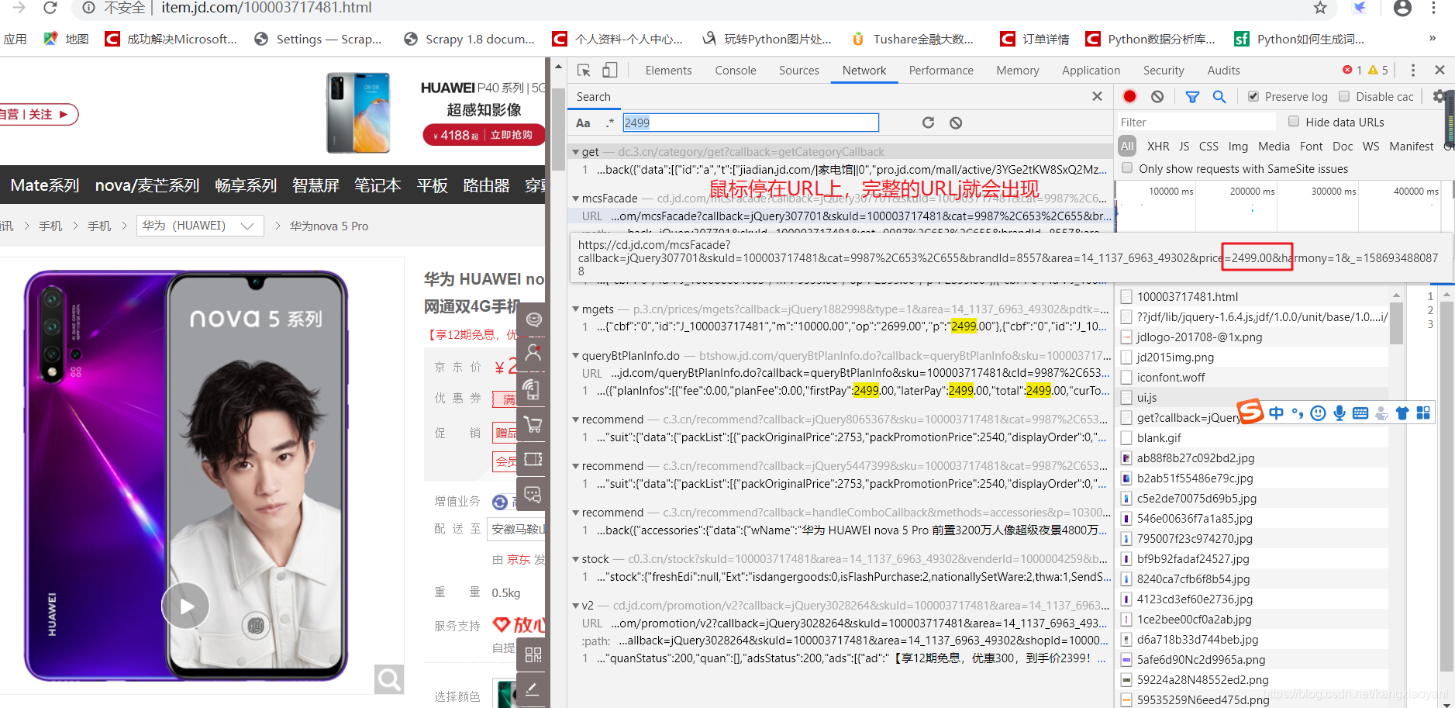The image size is (1455, 708).
Task: Close the Search panel
Action: tap(1097, 96)
